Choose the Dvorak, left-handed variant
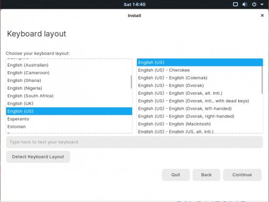 (x=200, y=109)
